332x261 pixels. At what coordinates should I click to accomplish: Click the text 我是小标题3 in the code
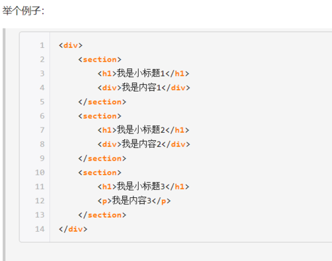point(141,187)
